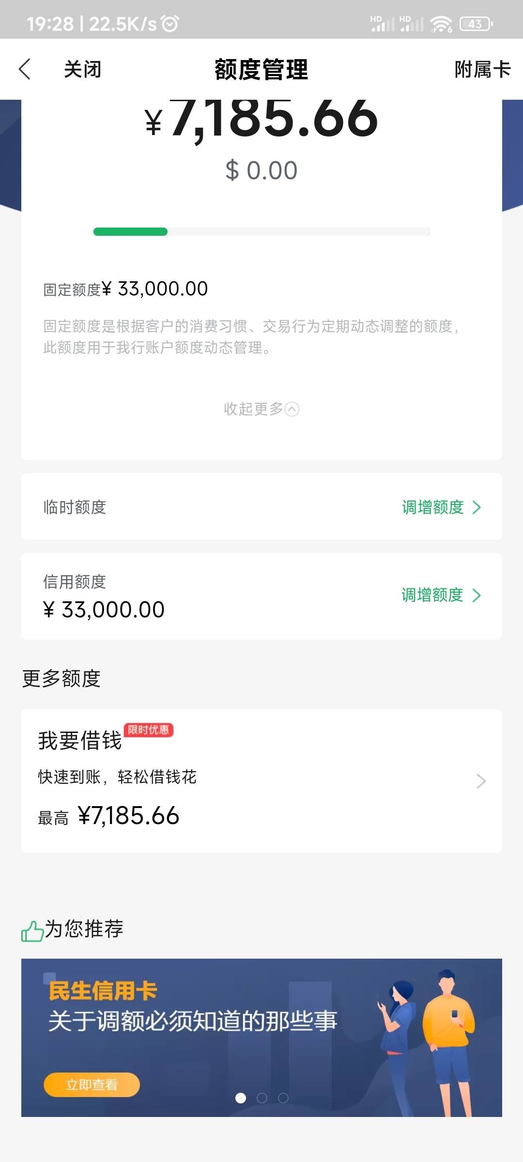
Task: Tap the back arrow icon
Action: 25,69
